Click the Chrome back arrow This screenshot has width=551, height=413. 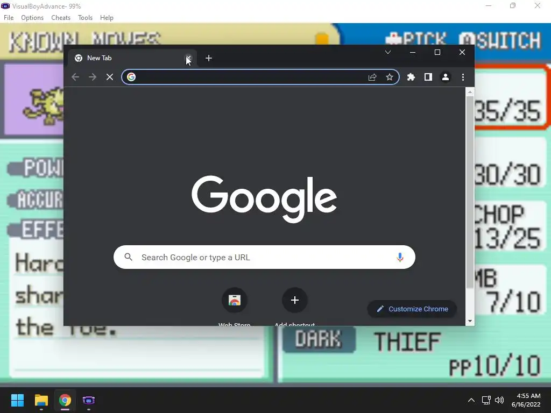click(x=75, y=77)
